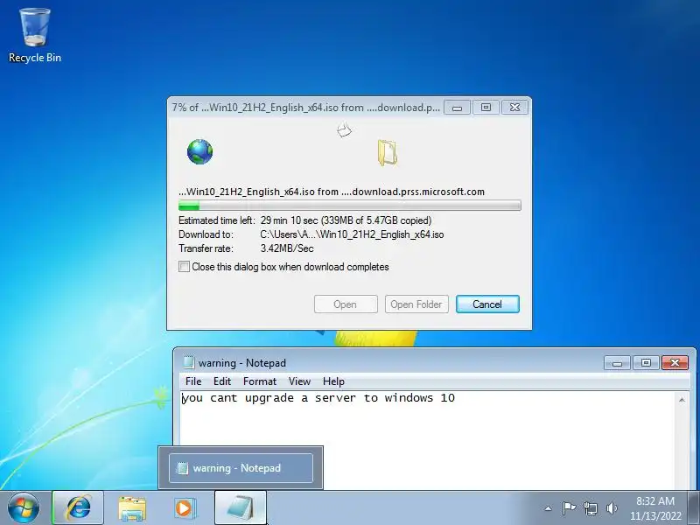Open the Notepad Help menu
The width and height of the screenshot is (700, 525).
[x=333, y=381]
